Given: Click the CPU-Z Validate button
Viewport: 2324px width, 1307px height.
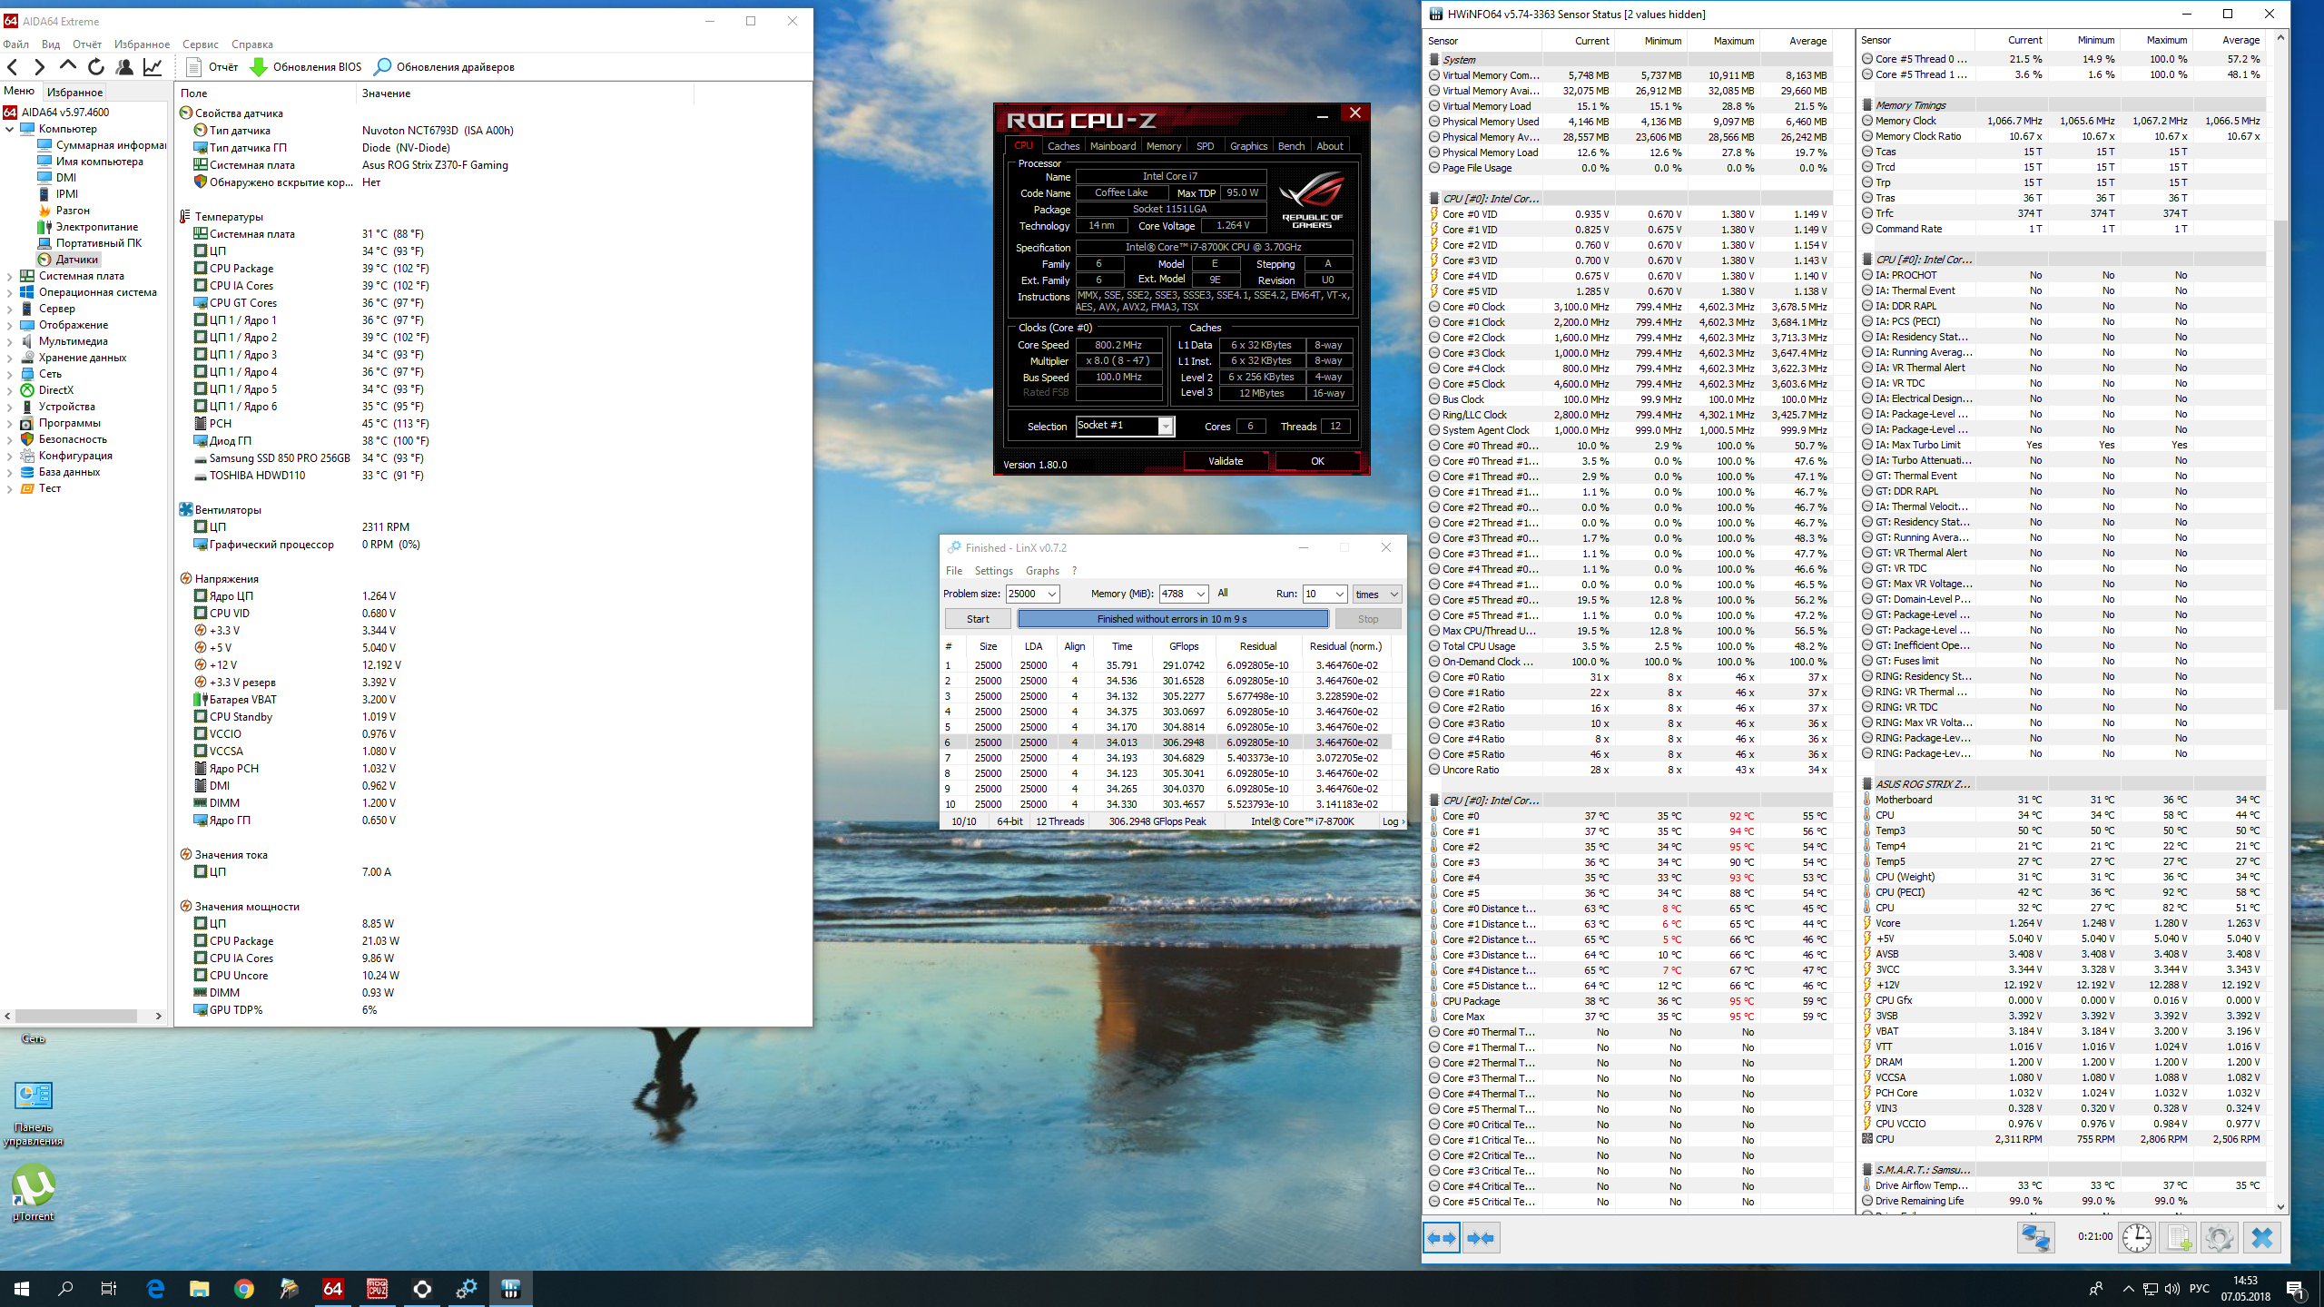Looking at the screenshot, I should click(x=1226, y=461).
